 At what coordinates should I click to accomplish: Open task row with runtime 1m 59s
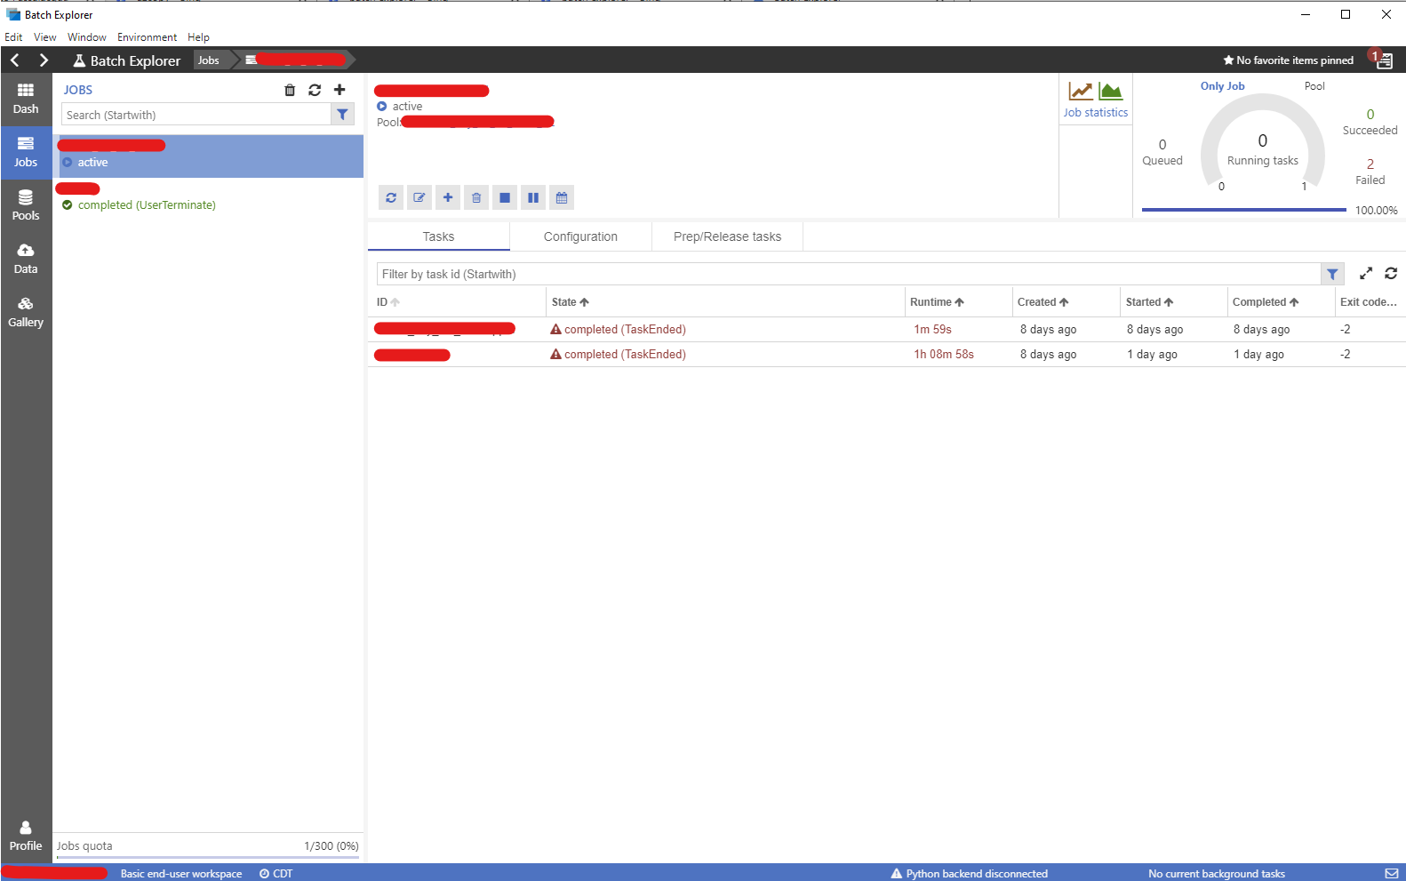coord(886,330)
